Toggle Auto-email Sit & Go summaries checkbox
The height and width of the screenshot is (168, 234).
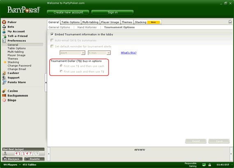pyautogui.click(x=52, y=40)
